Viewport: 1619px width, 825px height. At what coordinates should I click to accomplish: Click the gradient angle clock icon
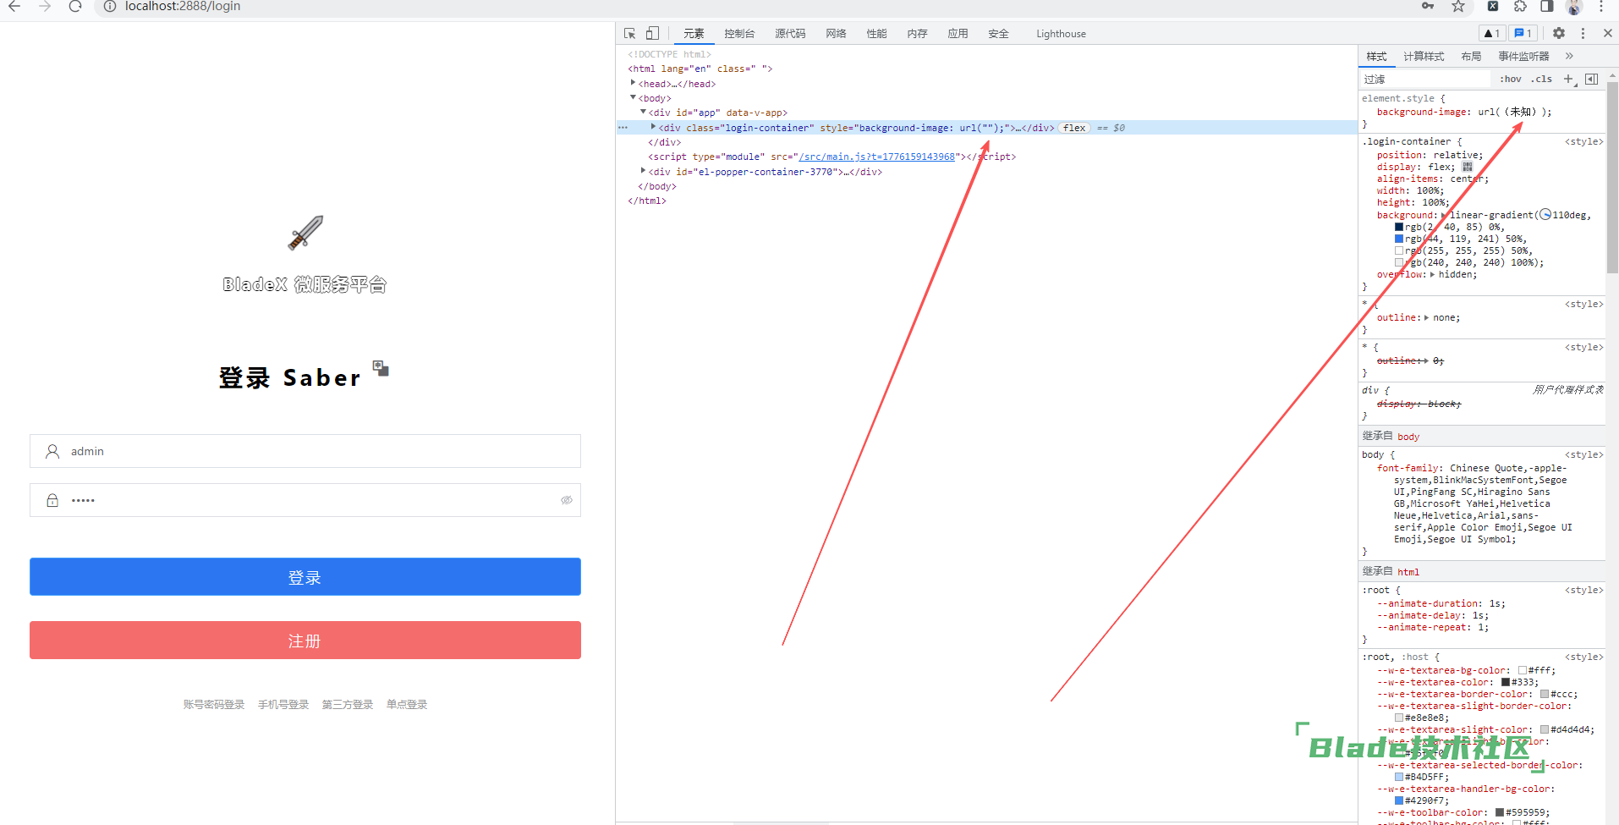point(1545,215)
